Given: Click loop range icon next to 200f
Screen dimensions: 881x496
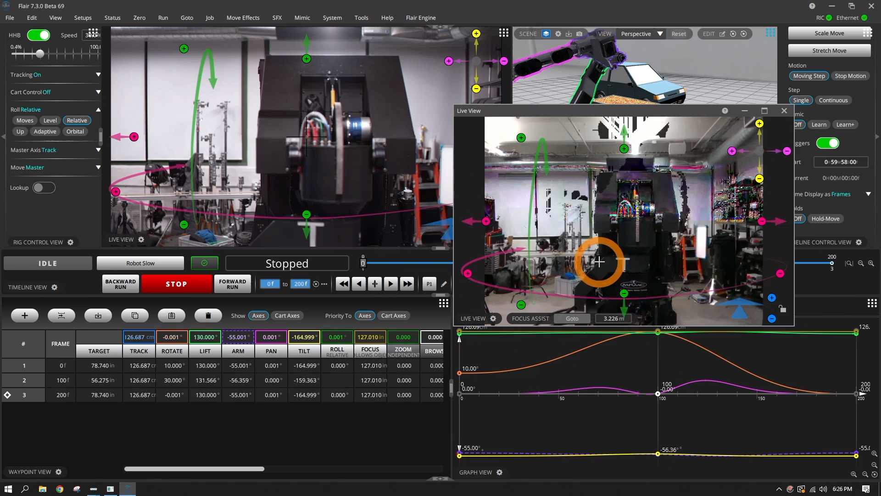Looking at the screenshot, I should tap(316, 284).
